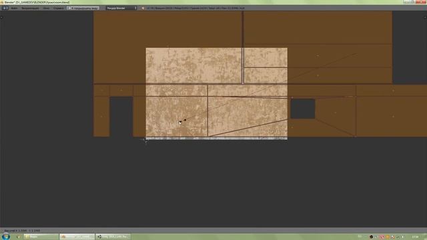Click the scene statistics text in header
The width and height of the screenshot is (427, 240).
coord(195,8)
